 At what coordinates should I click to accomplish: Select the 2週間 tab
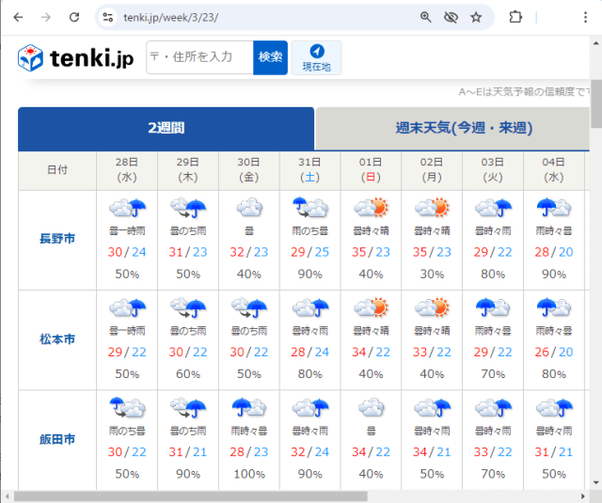pyautogui.click(x=166, y=129)
